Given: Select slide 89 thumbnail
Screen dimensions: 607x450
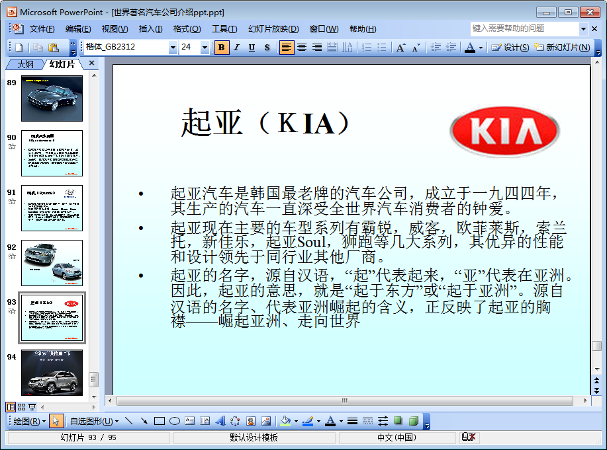Looking at the screenshot, I should pos(52,98).
